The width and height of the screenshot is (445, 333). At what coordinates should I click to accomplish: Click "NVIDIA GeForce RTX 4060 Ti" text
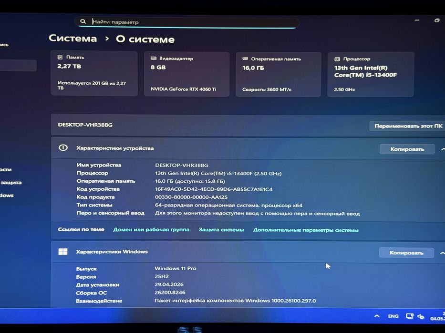[183, 89]
